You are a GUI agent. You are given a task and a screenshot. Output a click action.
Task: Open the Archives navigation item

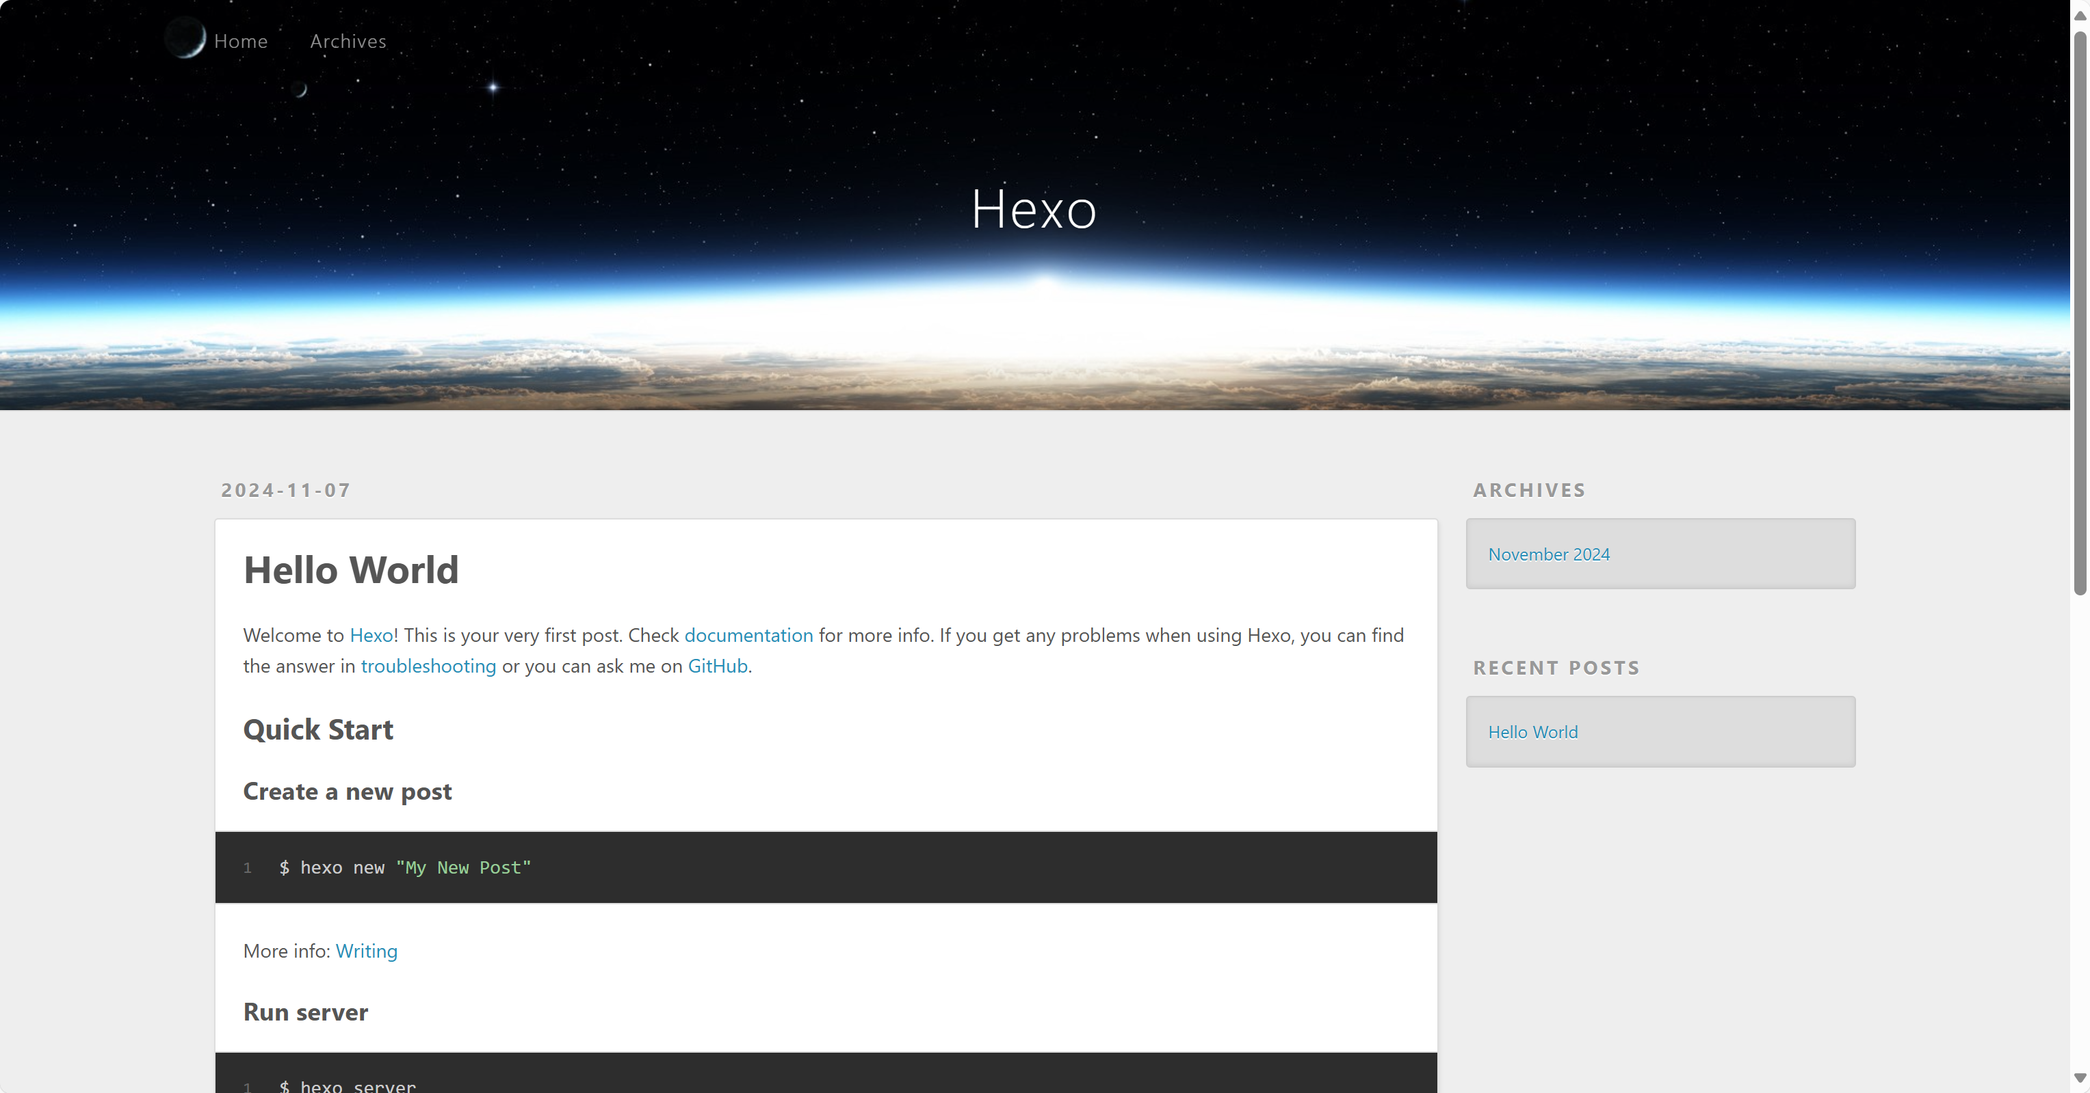[x=348, y=41]
